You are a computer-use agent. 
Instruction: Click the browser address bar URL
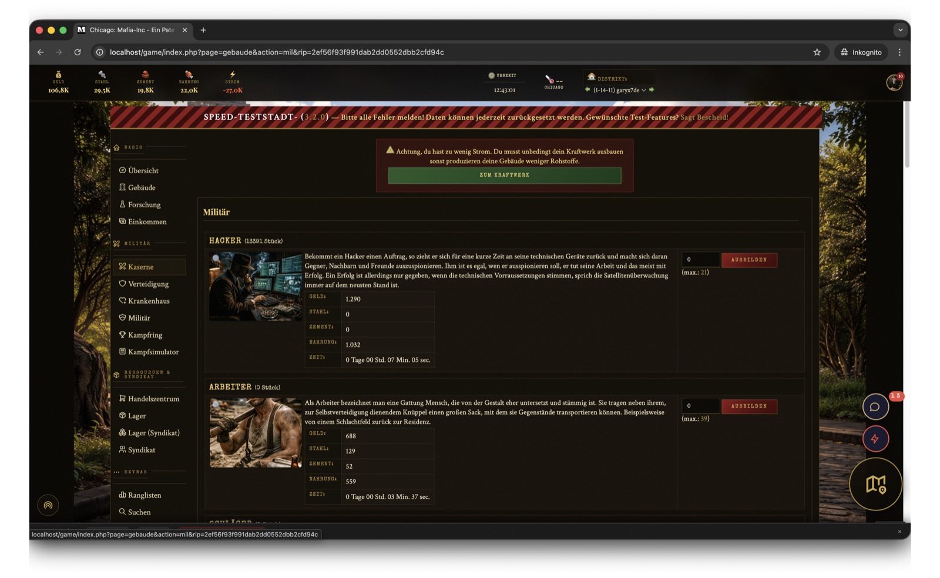click(x=277, y=52)
